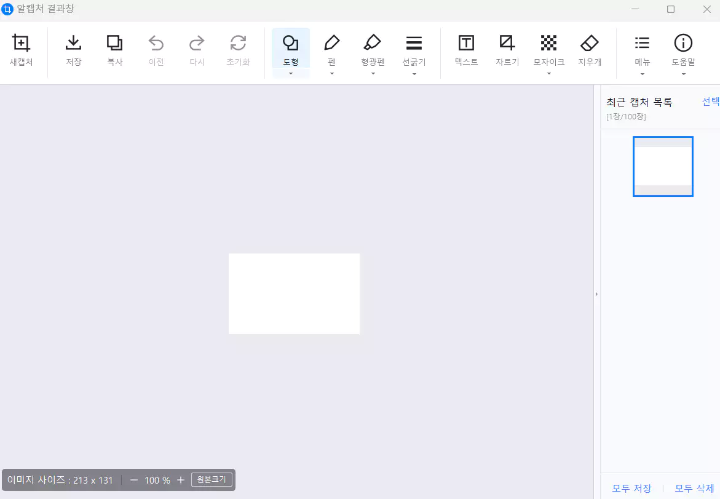Click the 100 % zoom value

pyautogui.click(x=157, y=480)
